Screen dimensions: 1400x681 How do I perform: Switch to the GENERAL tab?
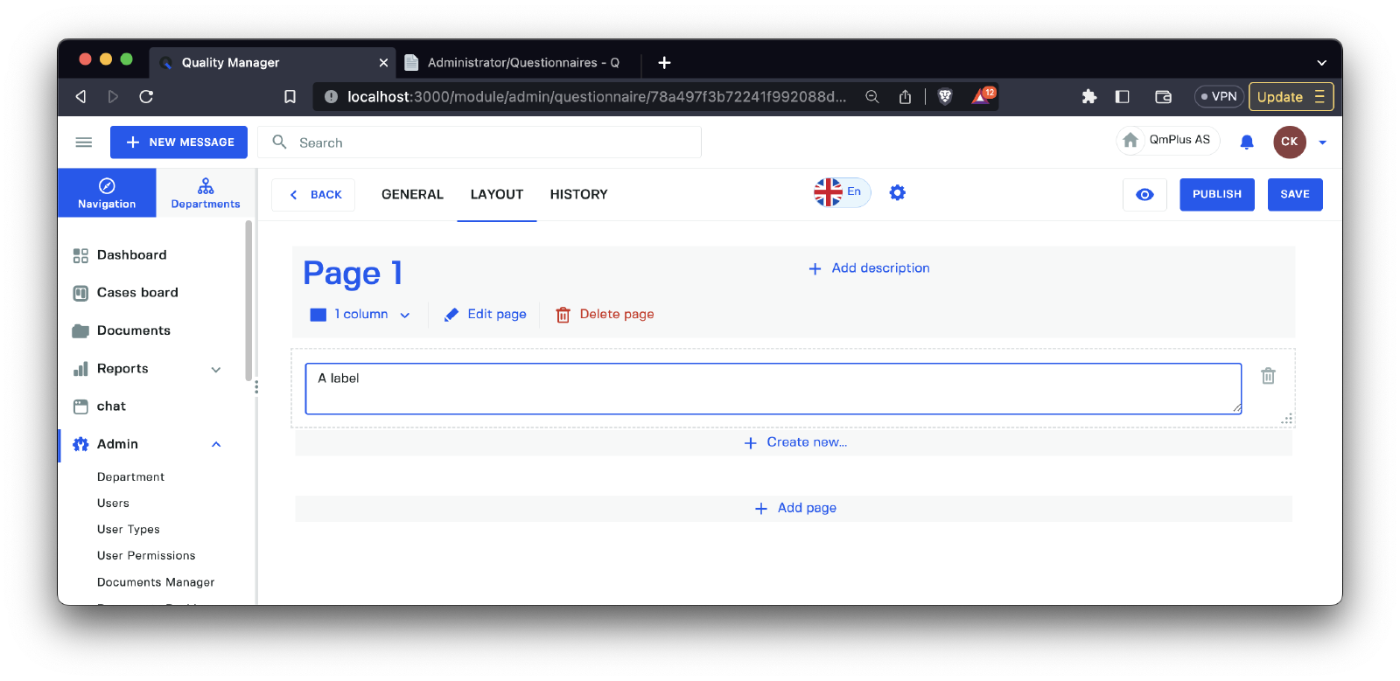coord(412,194)
